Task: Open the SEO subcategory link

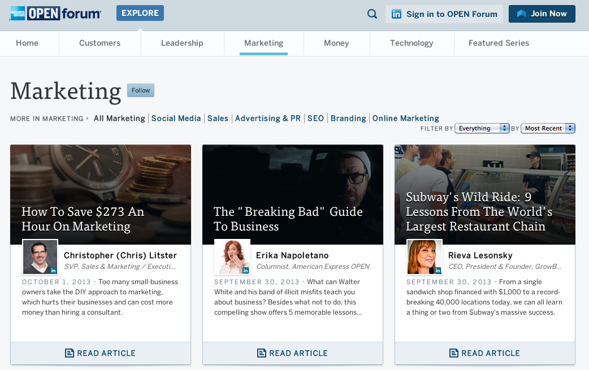Action: coord(315,118)
